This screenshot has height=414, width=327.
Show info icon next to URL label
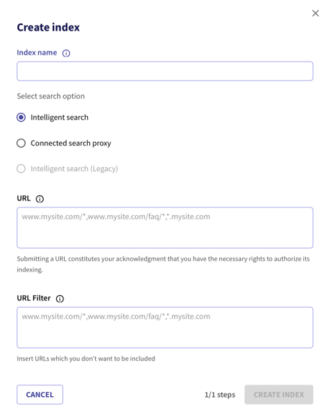click(40, 199)
